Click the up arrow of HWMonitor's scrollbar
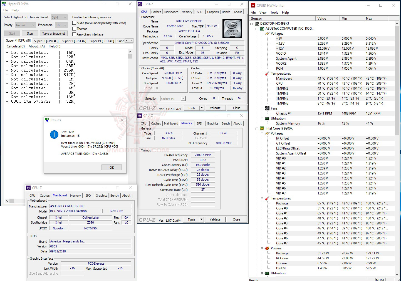401x281 pixels. [397, 24]
